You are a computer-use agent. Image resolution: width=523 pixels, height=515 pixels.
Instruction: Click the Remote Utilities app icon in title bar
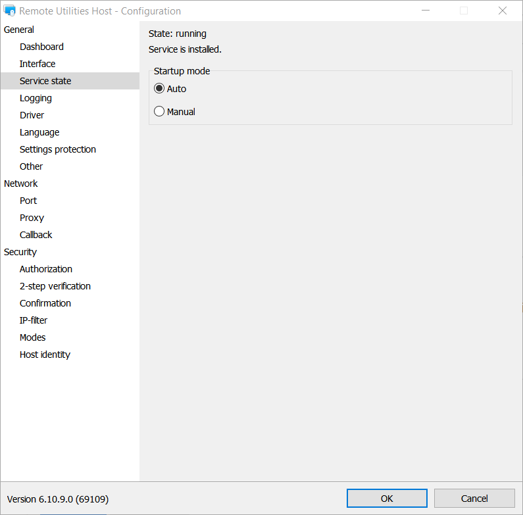coord(10,11)
